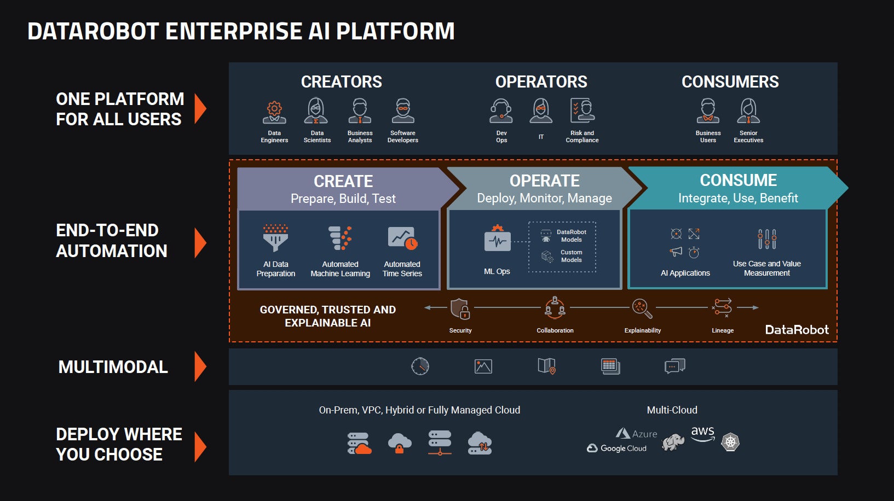Click the Automated Machine Learning icon
The height and width of the screenshot is (501, 894).
[x=340, y=238]
